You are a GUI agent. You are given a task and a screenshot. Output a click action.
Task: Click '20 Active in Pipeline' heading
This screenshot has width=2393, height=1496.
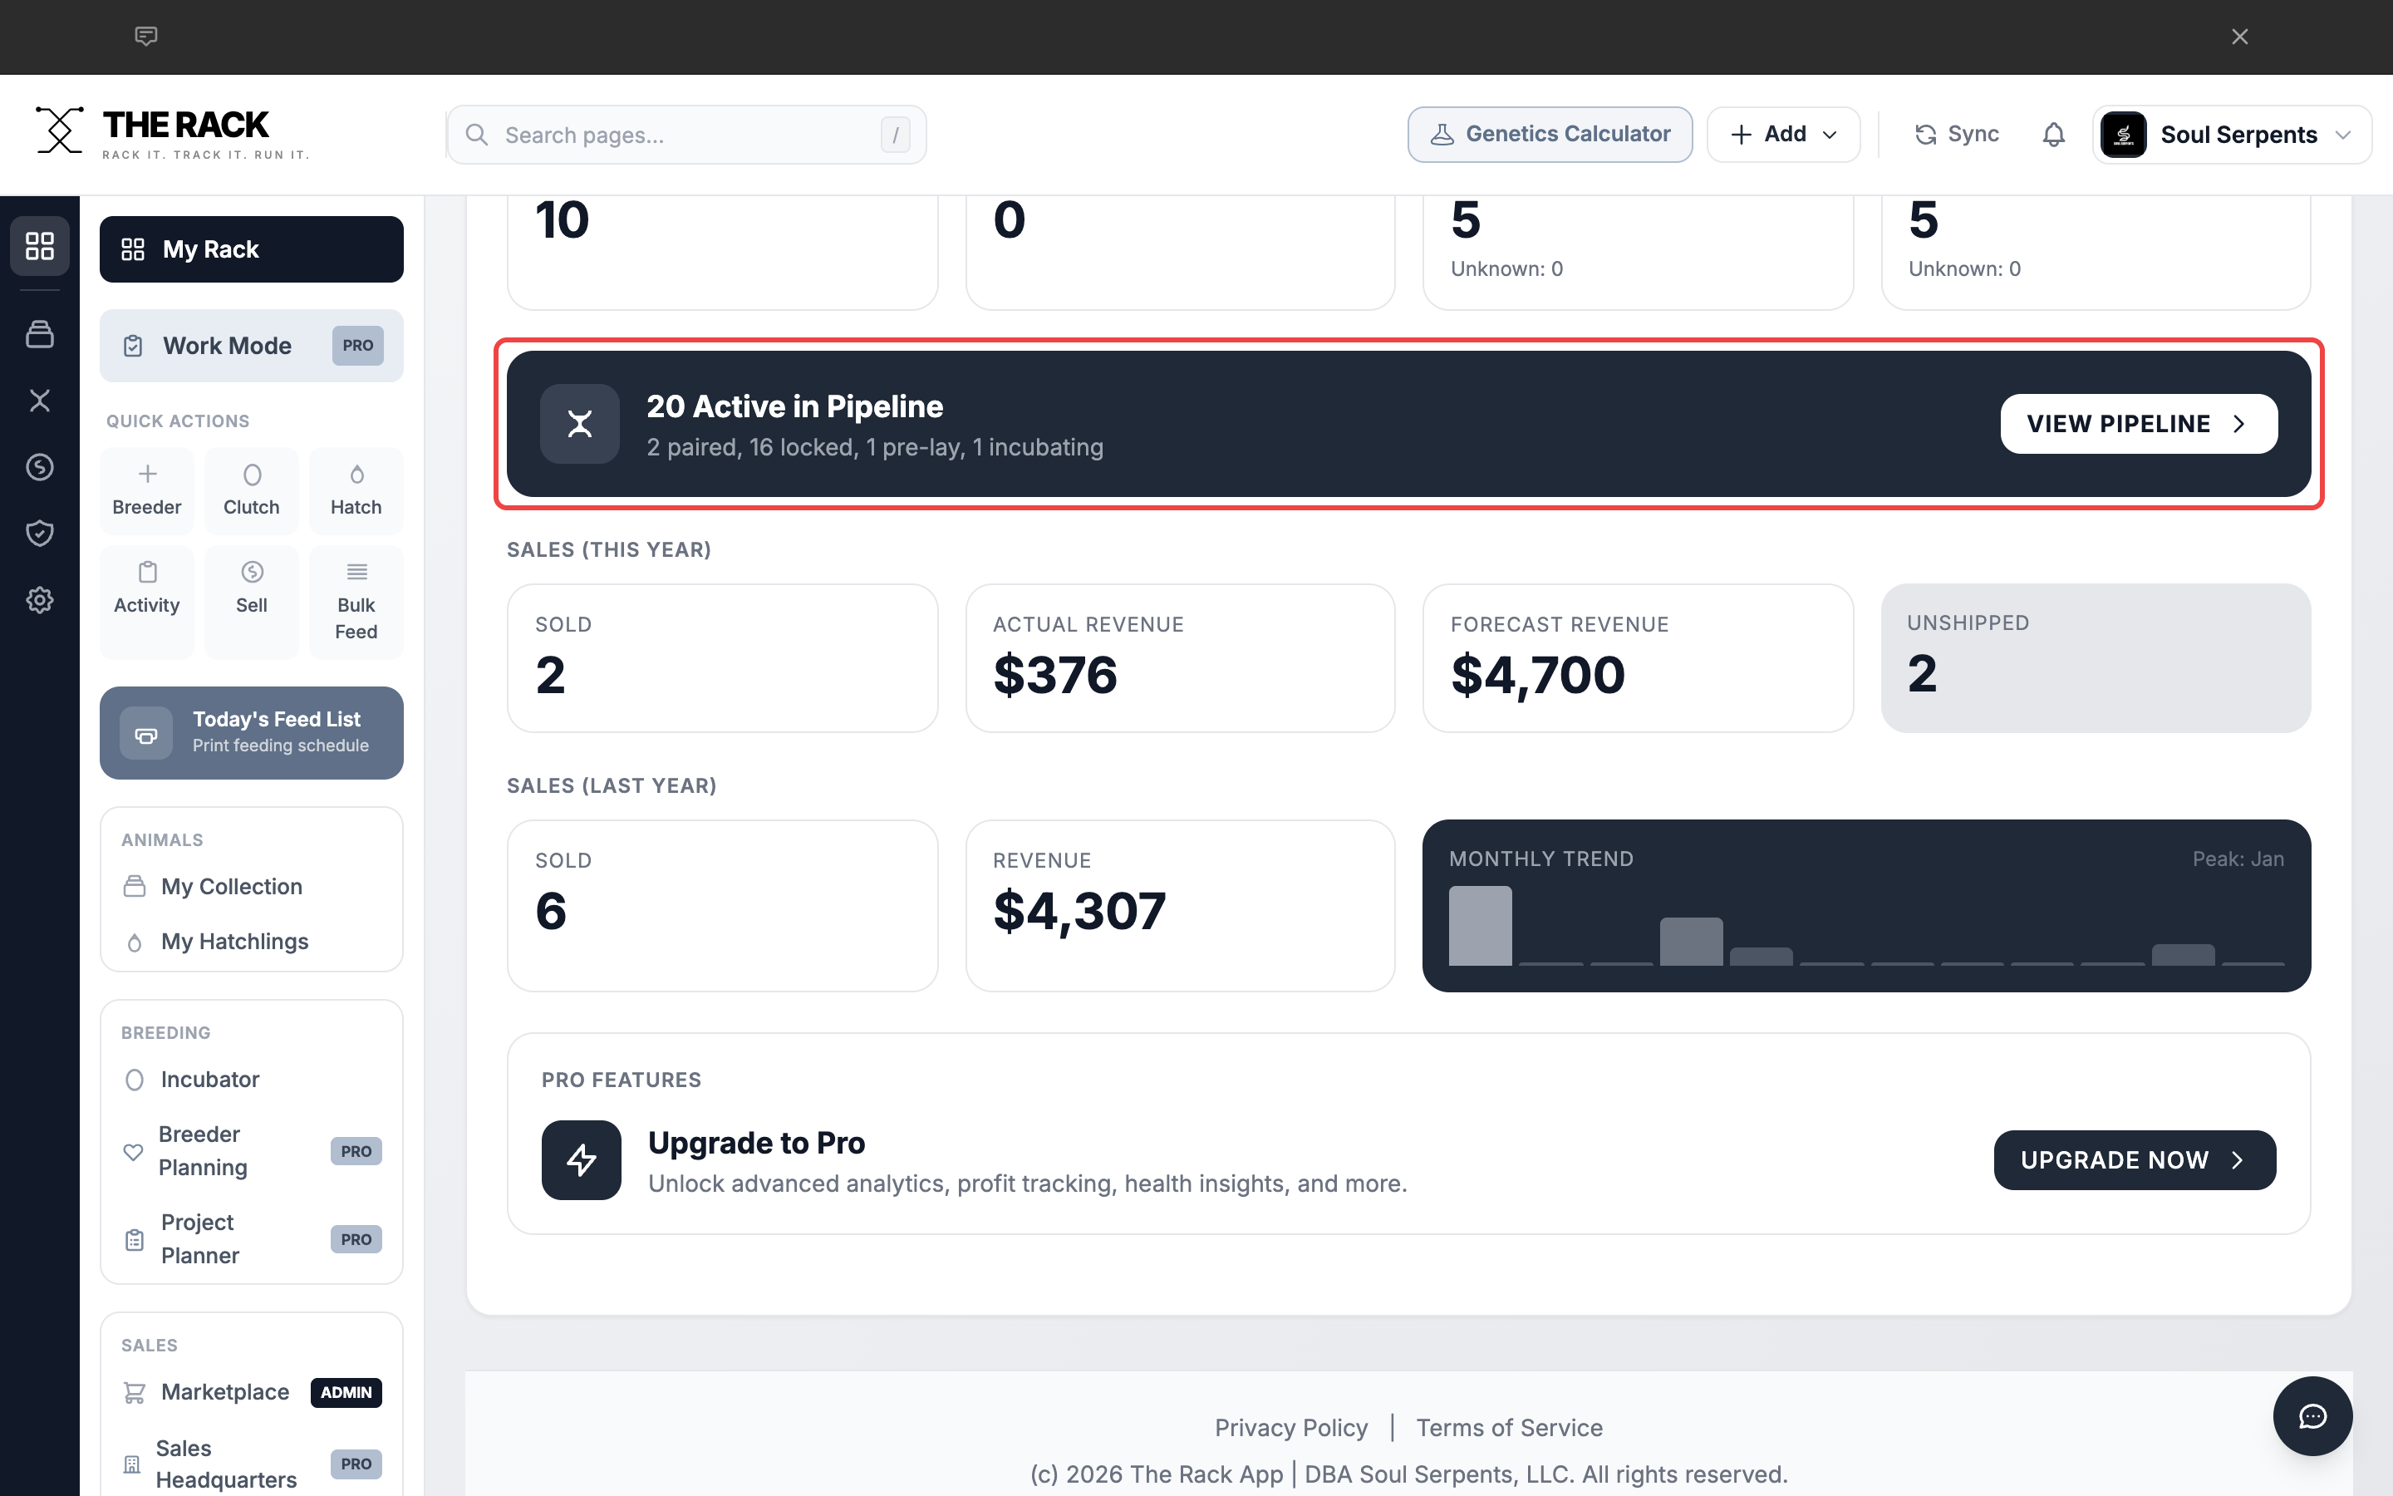794,406
